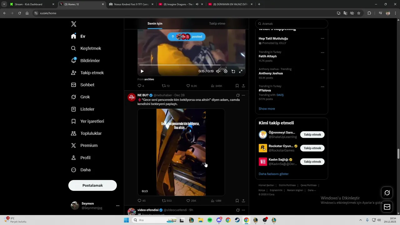Expand suggestions with Daha fazlasını göster
Image resolution: width=400 pixels, height=225 pixels.
(x=274, y=174)
